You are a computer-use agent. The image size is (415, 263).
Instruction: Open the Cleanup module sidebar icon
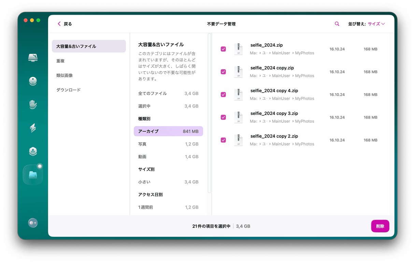[33, 81]
